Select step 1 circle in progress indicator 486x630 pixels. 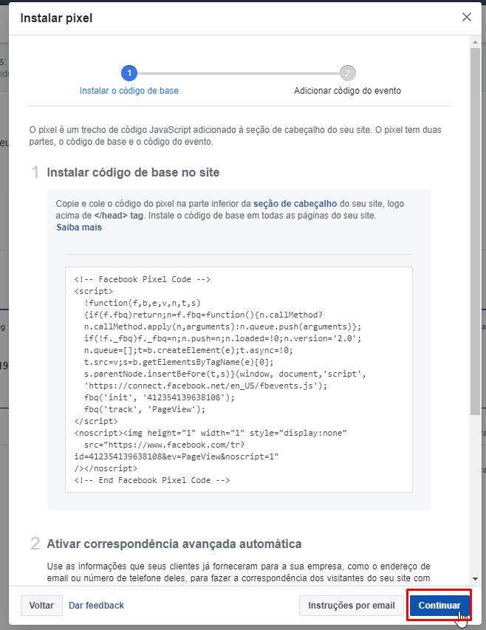coord(129,73)
